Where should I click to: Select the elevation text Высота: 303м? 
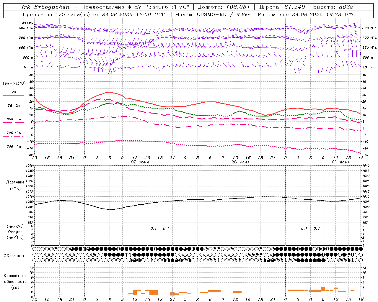[333, 7]
